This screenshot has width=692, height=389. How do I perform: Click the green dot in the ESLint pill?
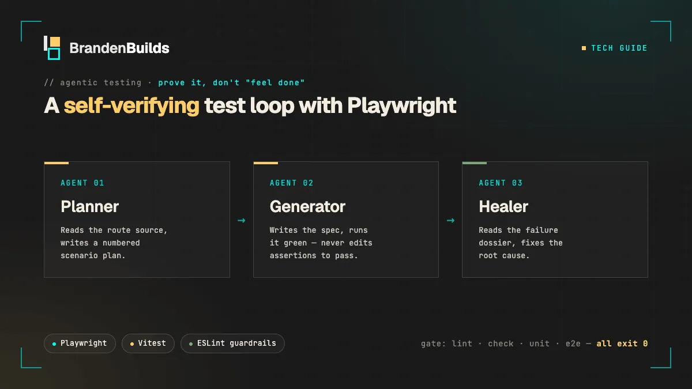[191, 343]
